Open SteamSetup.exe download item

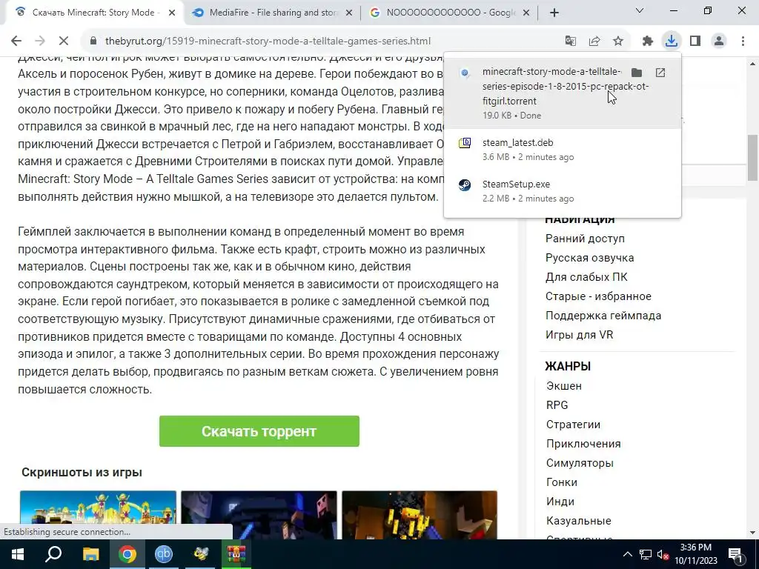pyautogui.click(x=563, y=191)
